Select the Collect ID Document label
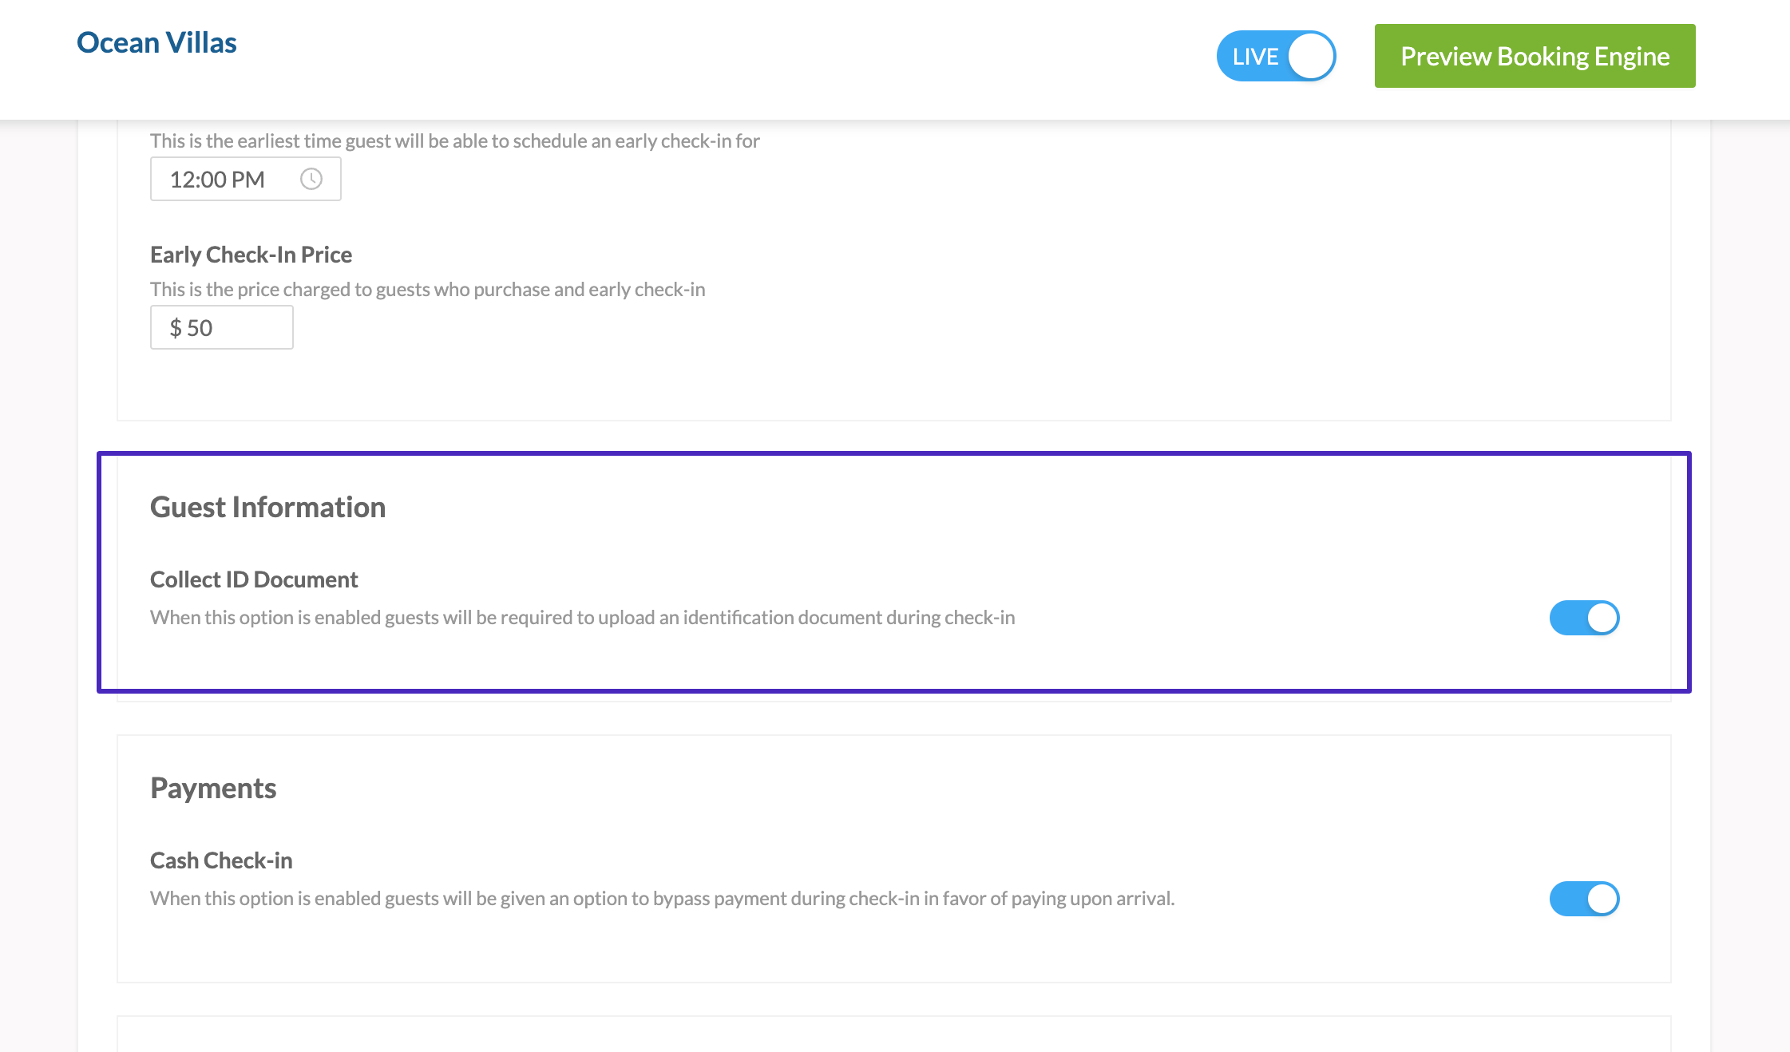The height and width of the screenshot is (1052, 1790). [254, 579]
